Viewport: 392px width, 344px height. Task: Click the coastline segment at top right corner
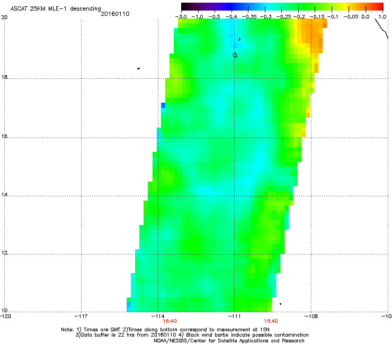point(381,29)
